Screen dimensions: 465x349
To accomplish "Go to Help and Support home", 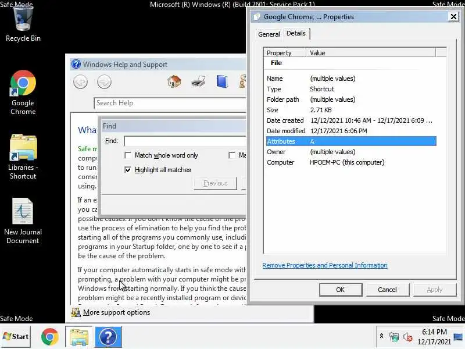I will pos(174,81).
